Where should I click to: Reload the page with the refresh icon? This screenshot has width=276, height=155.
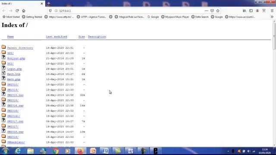point(17,11)
